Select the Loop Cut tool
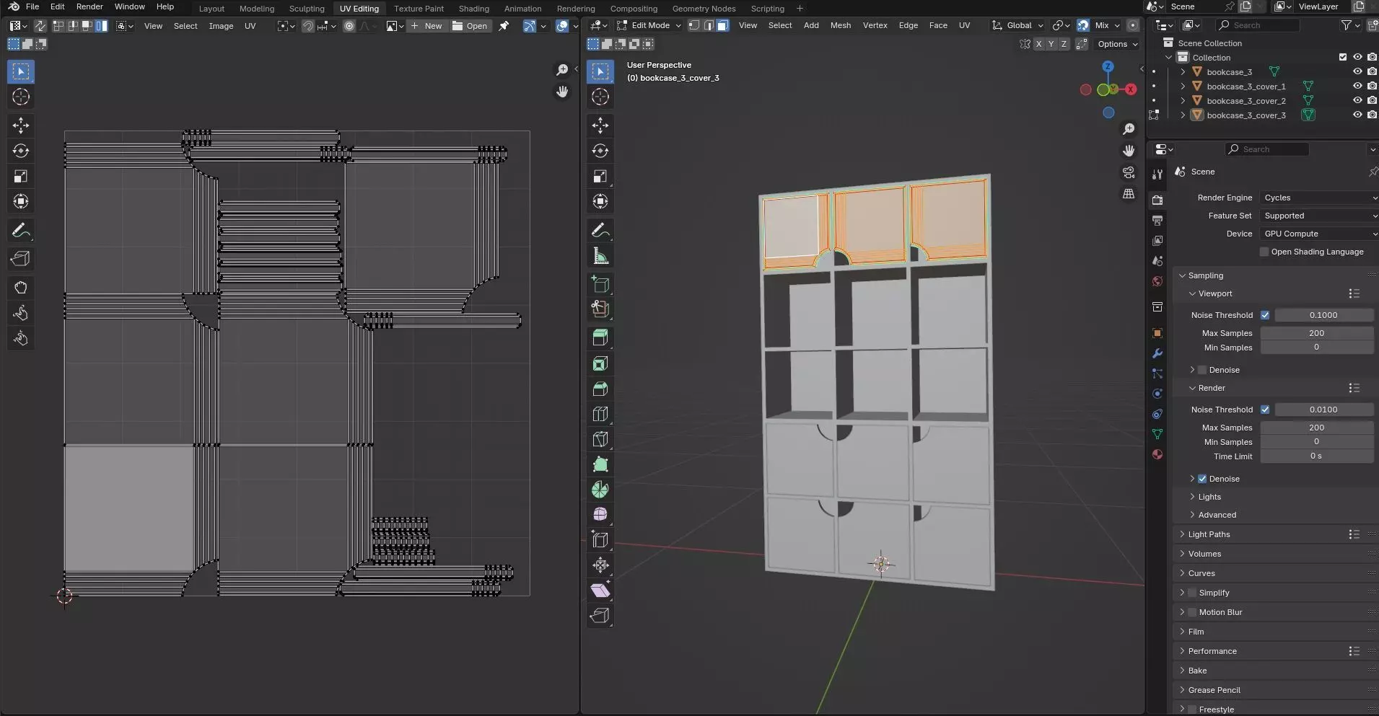 point(600,414)
